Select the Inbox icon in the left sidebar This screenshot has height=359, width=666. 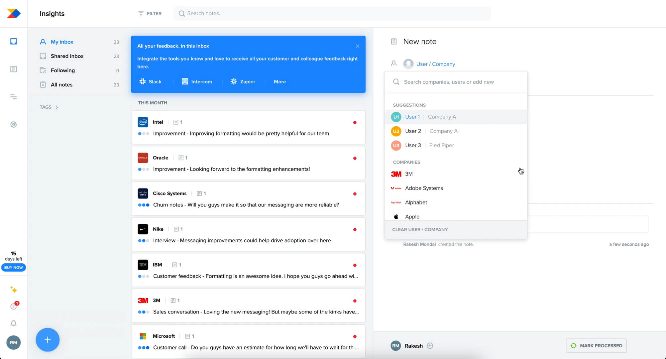coord(13,41)
